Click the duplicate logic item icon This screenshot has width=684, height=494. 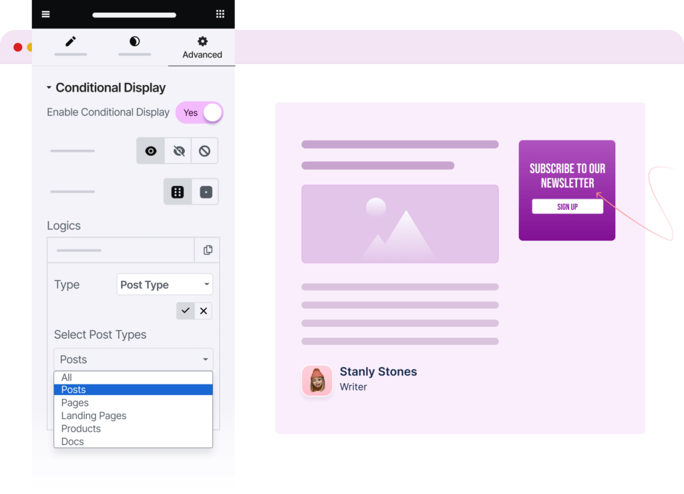207,250
